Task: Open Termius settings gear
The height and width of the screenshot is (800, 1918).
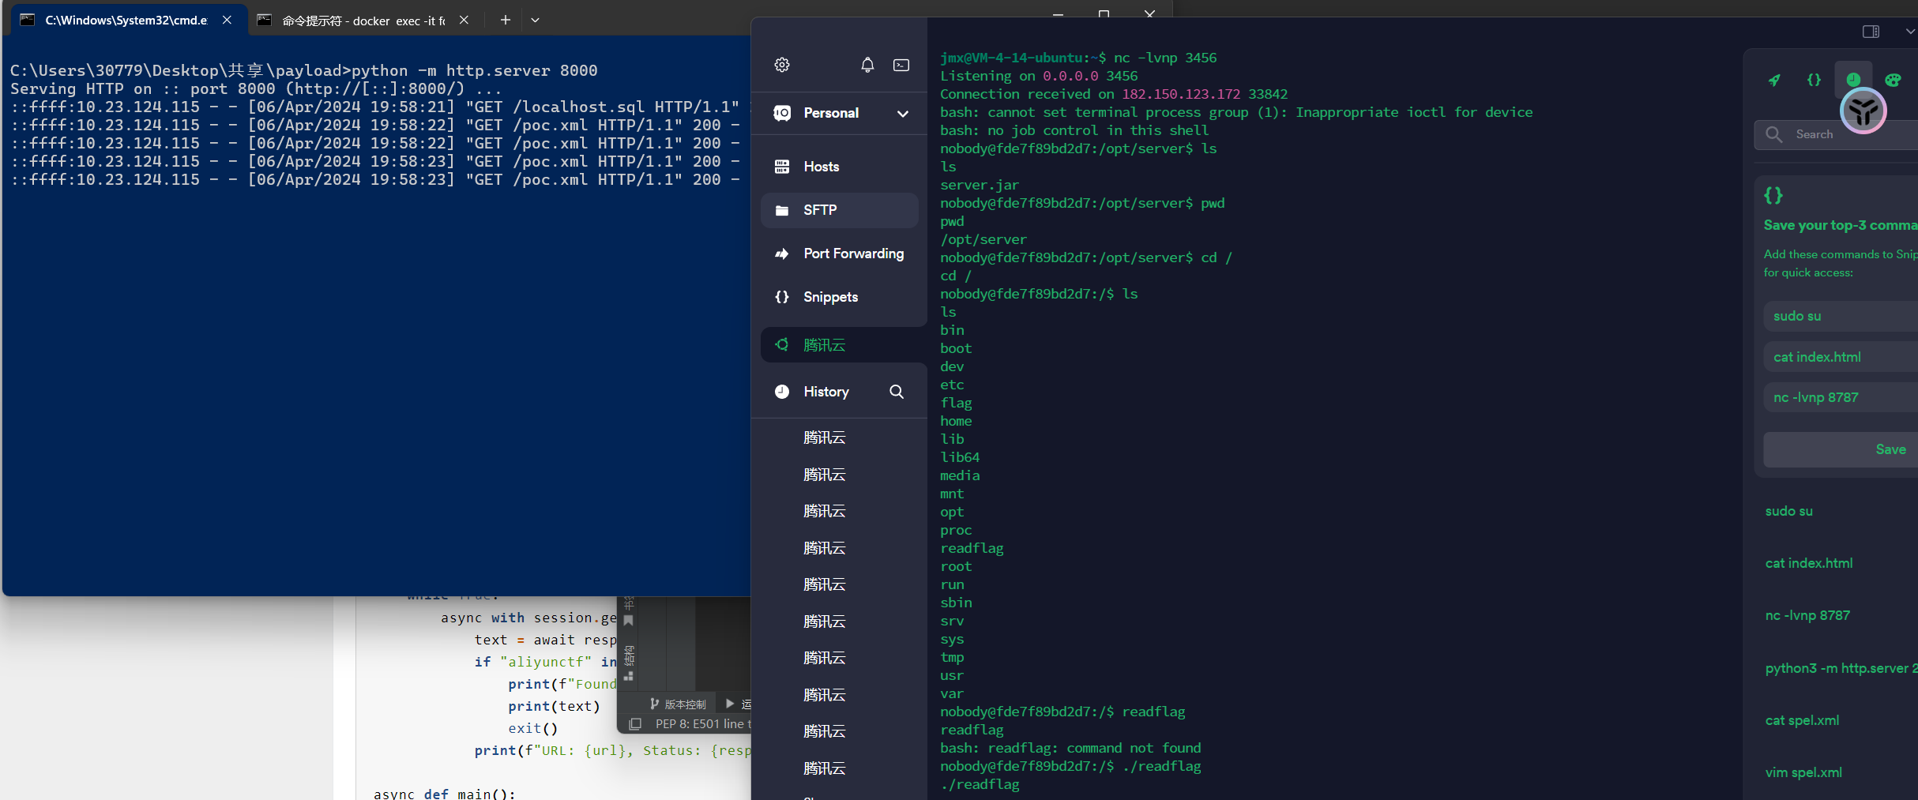Action: [782, 65]
